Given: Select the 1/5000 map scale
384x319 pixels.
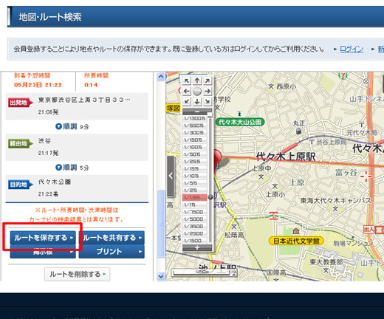Looking at the screenshot, I should 193,219.
